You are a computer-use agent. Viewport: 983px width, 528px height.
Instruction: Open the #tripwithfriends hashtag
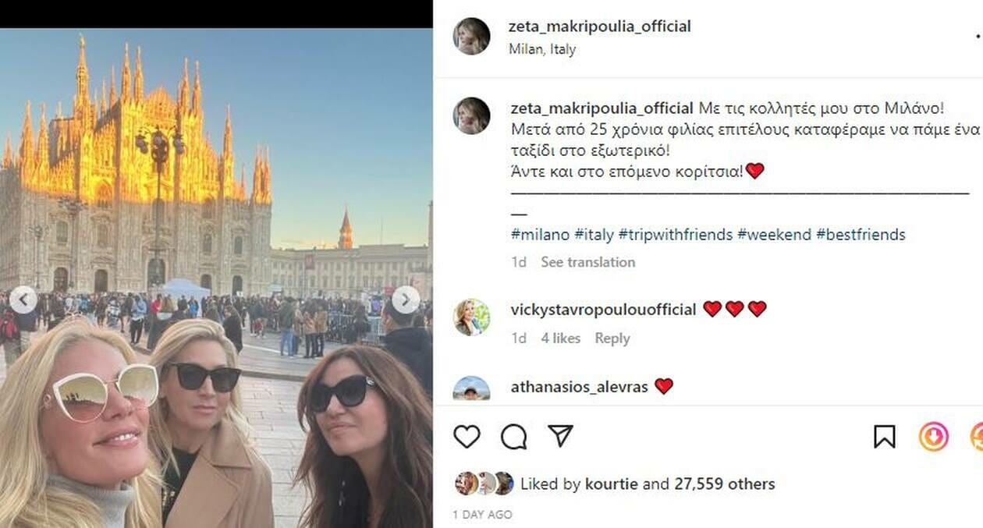pyautogui.click(x=676, y=235)
